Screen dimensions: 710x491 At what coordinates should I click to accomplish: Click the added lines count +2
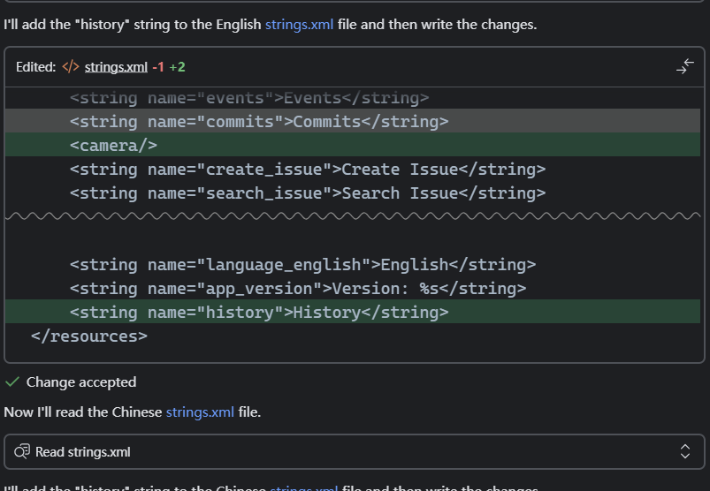coord(177,67)
